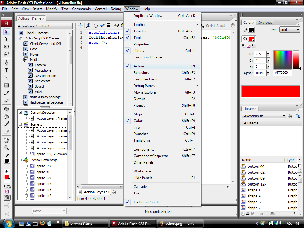
Task: Select the Pen tool
Action: pos(7,63)
